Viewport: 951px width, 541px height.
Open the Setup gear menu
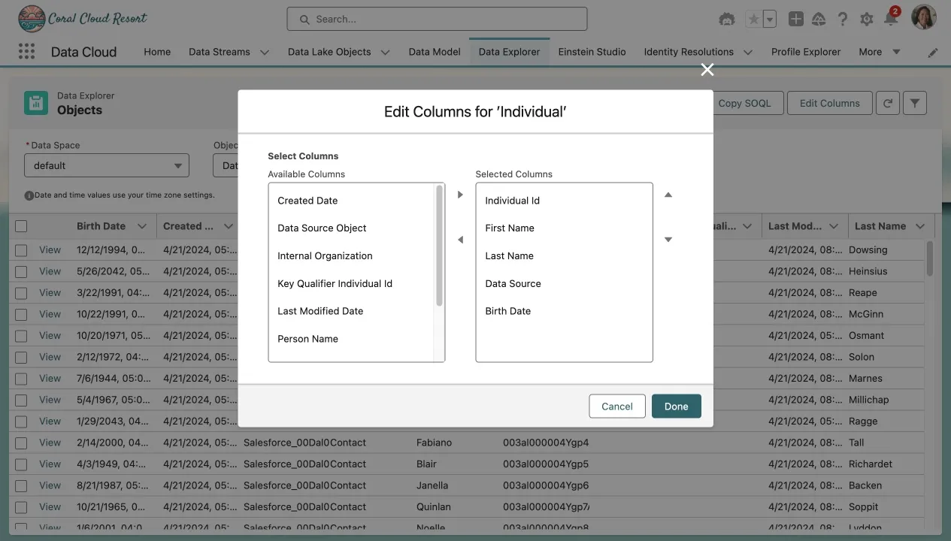(x=867, y=20)
